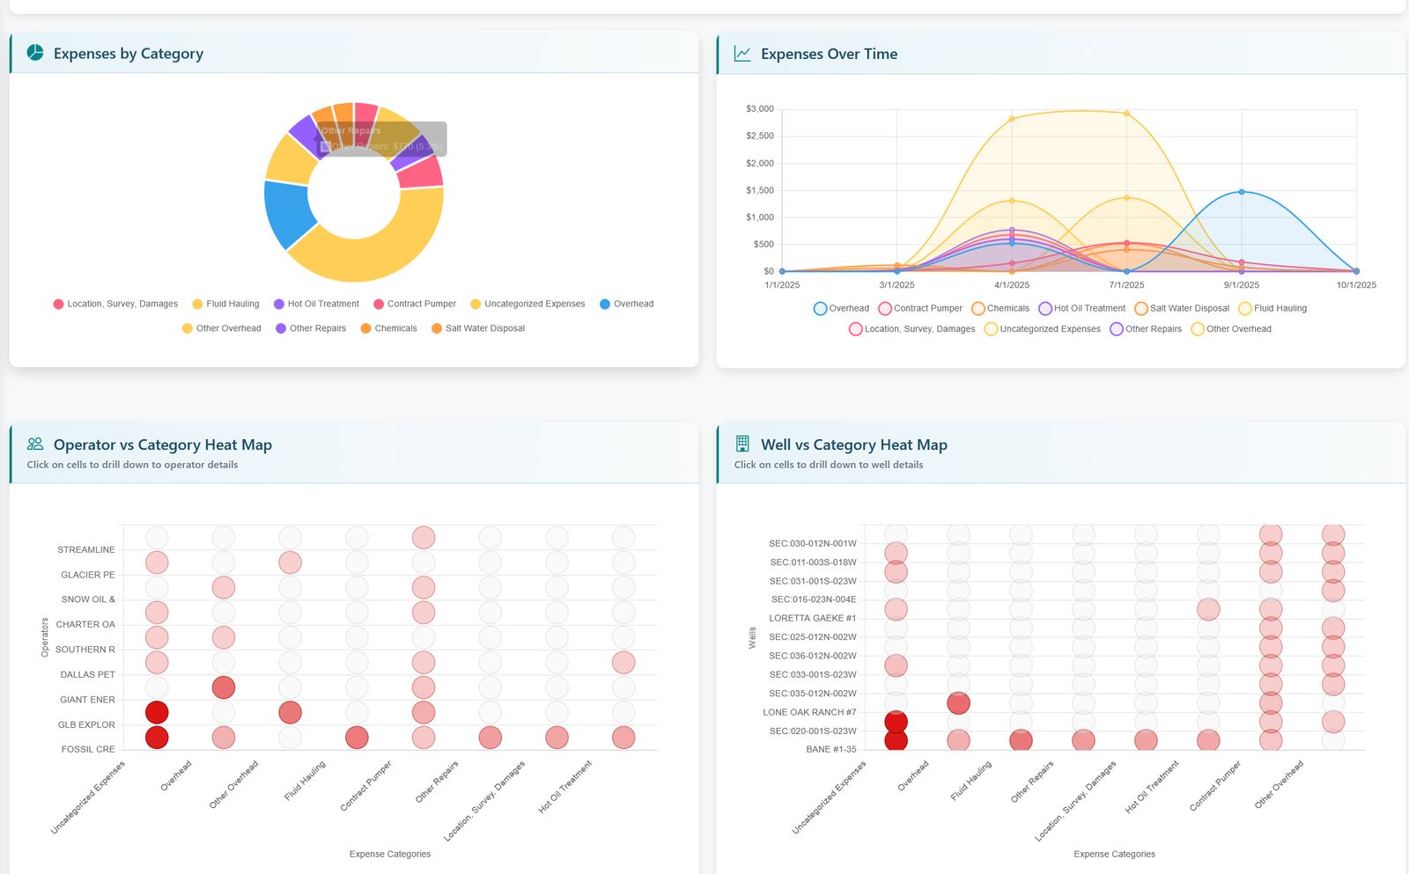Hide Salt Water Disposal in Expenses Over Time legend
The image size is (1409, 874).
pos(1182,308)
